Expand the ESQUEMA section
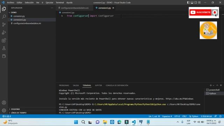Image resolution: width=224 pixels, height=126 pixels. (x=32, y=109)
